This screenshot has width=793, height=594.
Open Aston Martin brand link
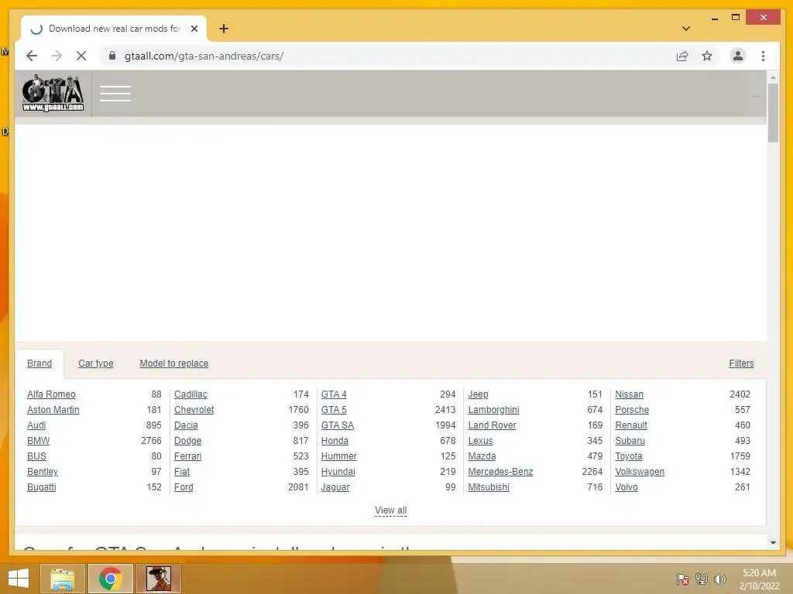pyautogui.click(x=53, y=410)
